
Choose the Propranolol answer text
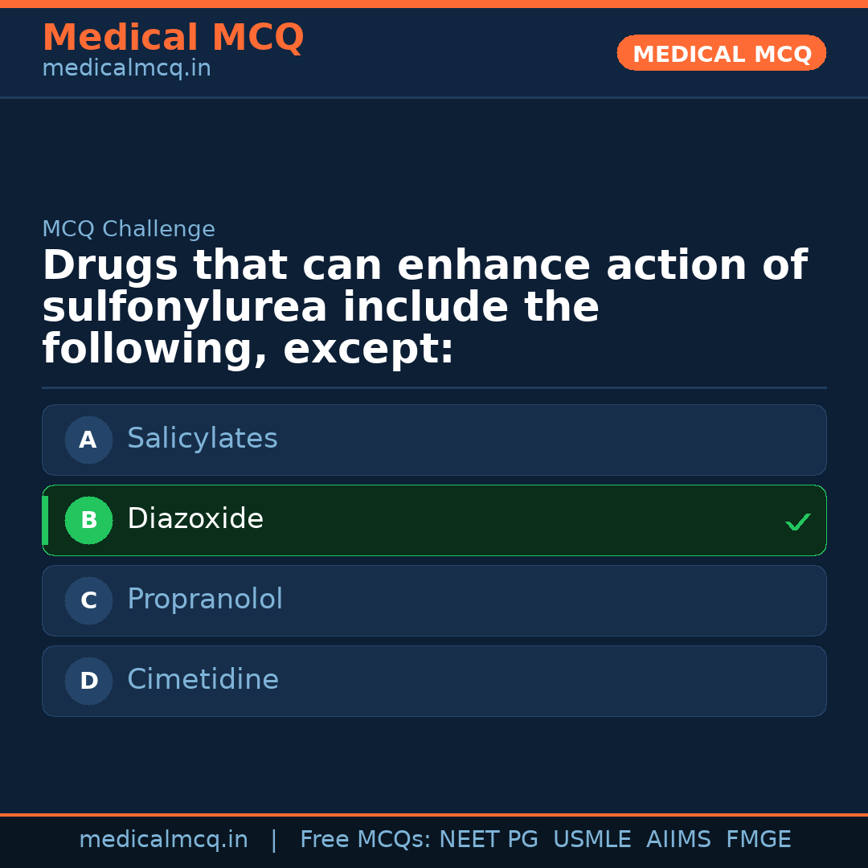tap(205, 600)
